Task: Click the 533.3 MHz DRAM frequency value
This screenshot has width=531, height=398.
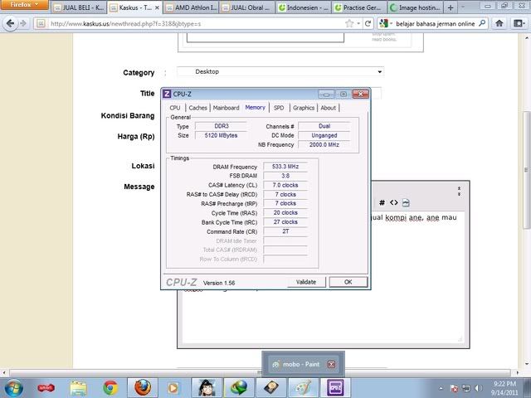Action: pyautogui.click(x=285, y=167)
